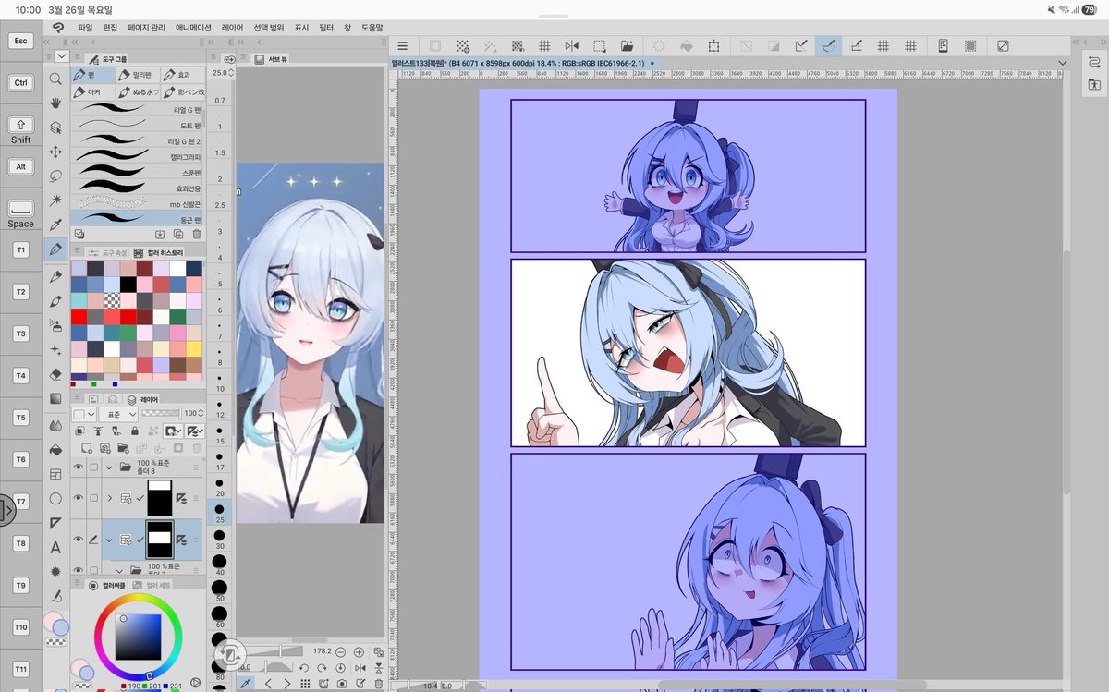This screenshot has width=1109, height=692.
Task: Select the Text tool
Action: pos(55,547)
